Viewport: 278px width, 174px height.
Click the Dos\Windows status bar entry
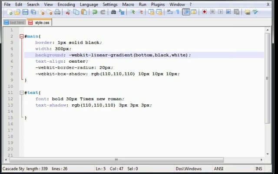pos(189,169)
